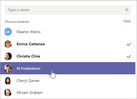Viewport: 137px width, 99px height.
Task: Click Miriam Graham's profile photo
Action: (x=8, y=93)
